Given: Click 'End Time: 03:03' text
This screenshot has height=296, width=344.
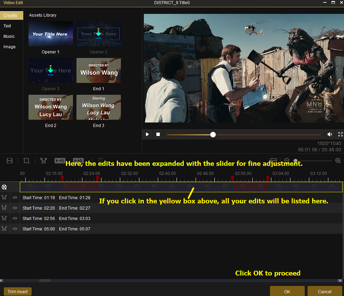Looking at the screenshot, I should (75, 218).
